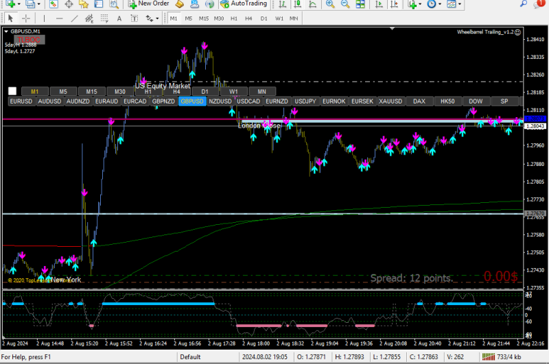
Task: Switch chart symbol to EURUSD
Action: point(21,101)
